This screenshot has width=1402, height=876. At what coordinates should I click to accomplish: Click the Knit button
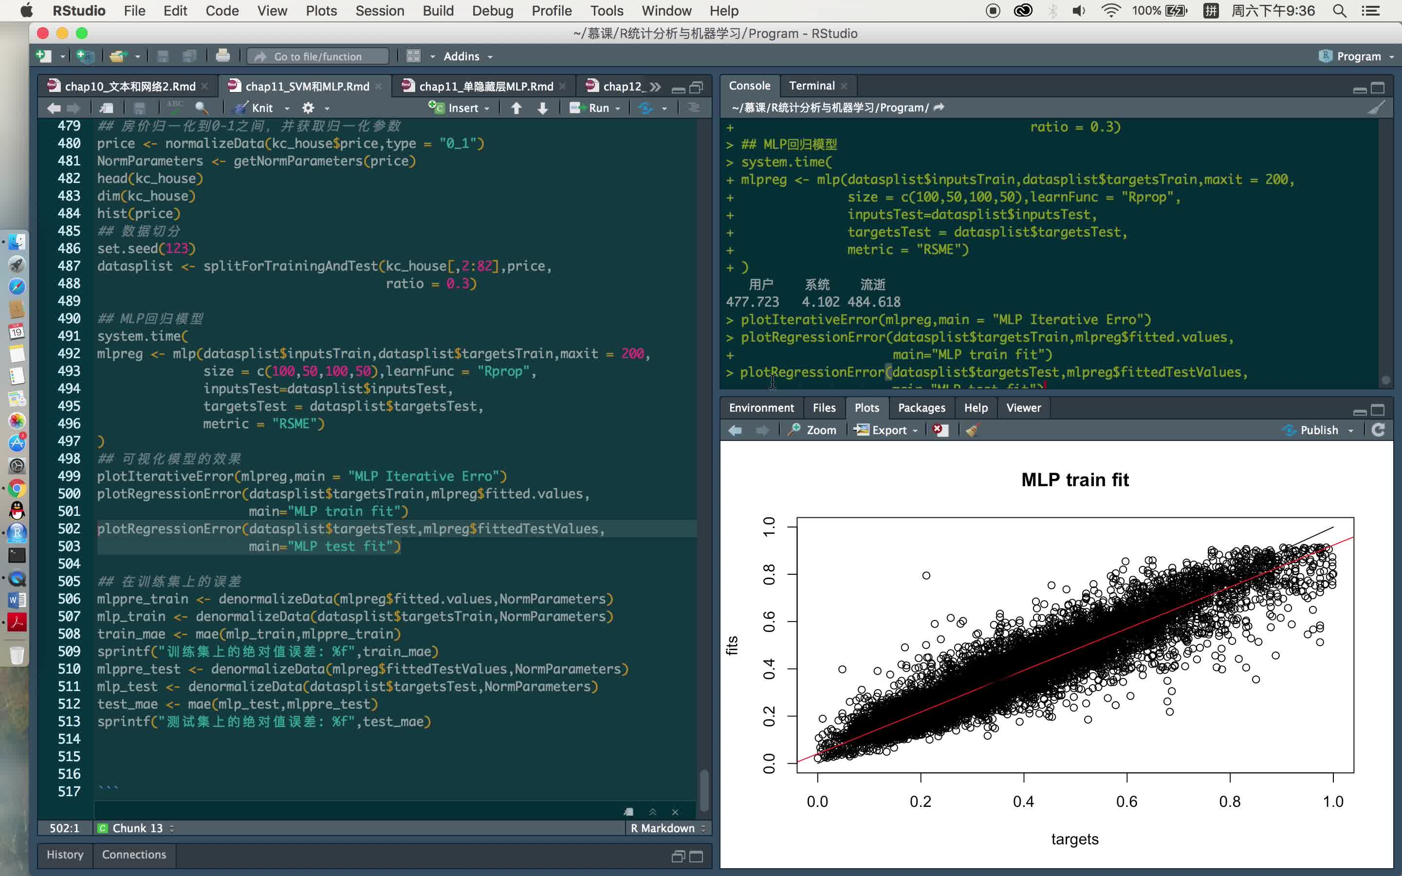[254, 108]
